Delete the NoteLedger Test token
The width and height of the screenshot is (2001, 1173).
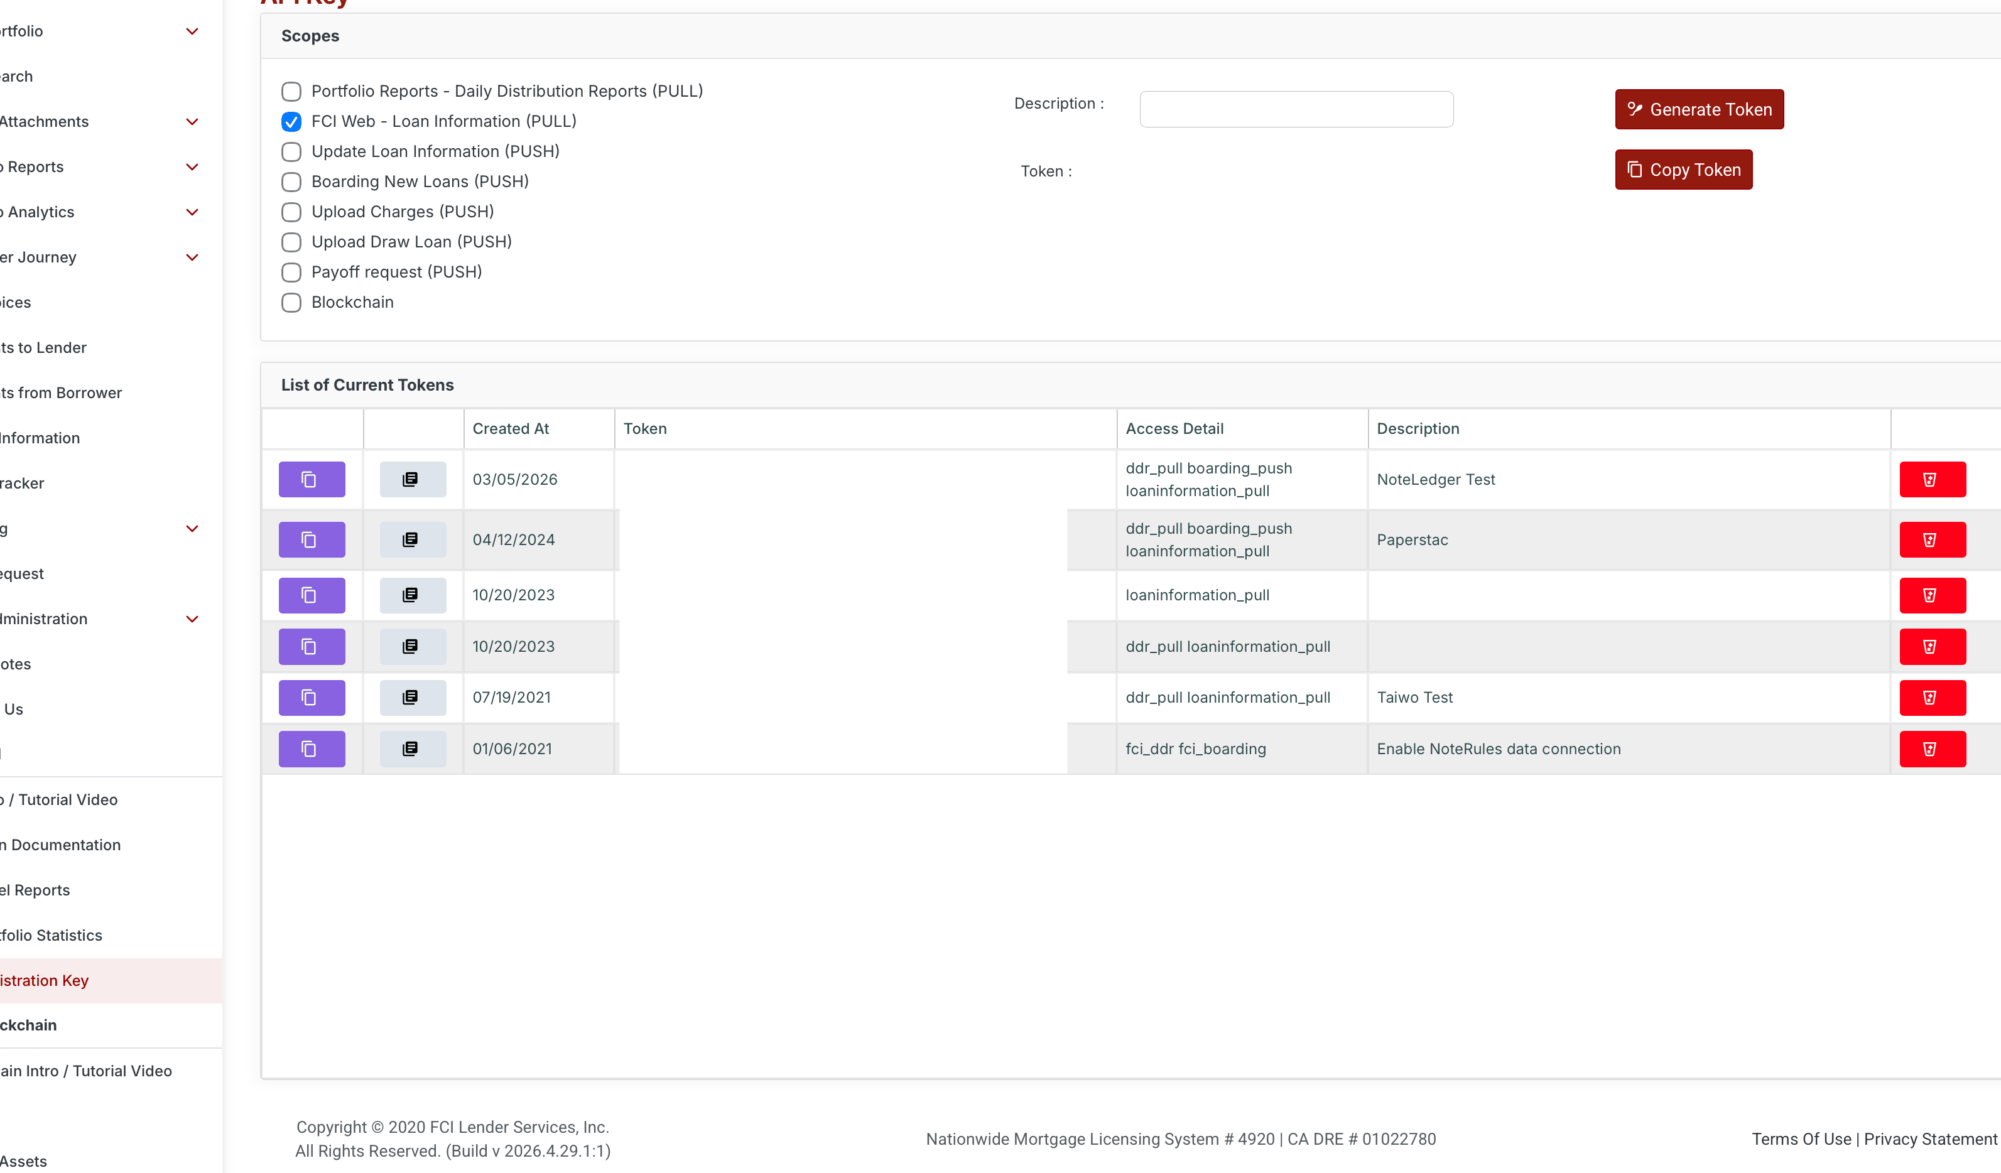[1933, 479]
